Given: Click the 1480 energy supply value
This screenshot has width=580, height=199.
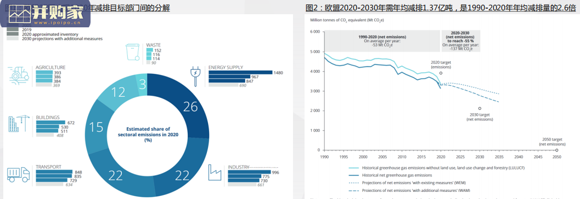Looking at the screenshot, I should 278,73.
